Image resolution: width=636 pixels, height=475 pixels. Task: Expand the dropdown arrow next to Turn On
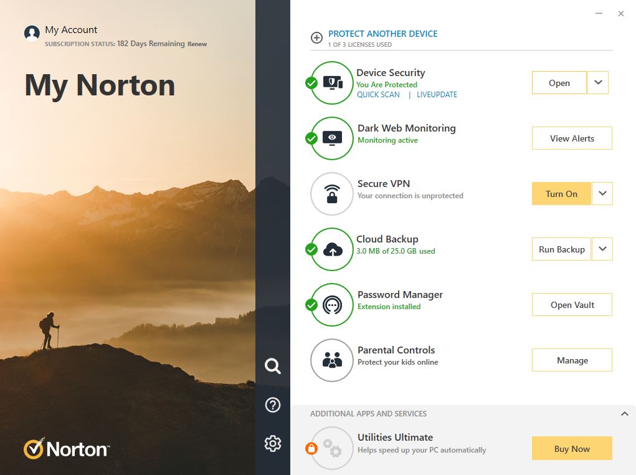point(602,194)
